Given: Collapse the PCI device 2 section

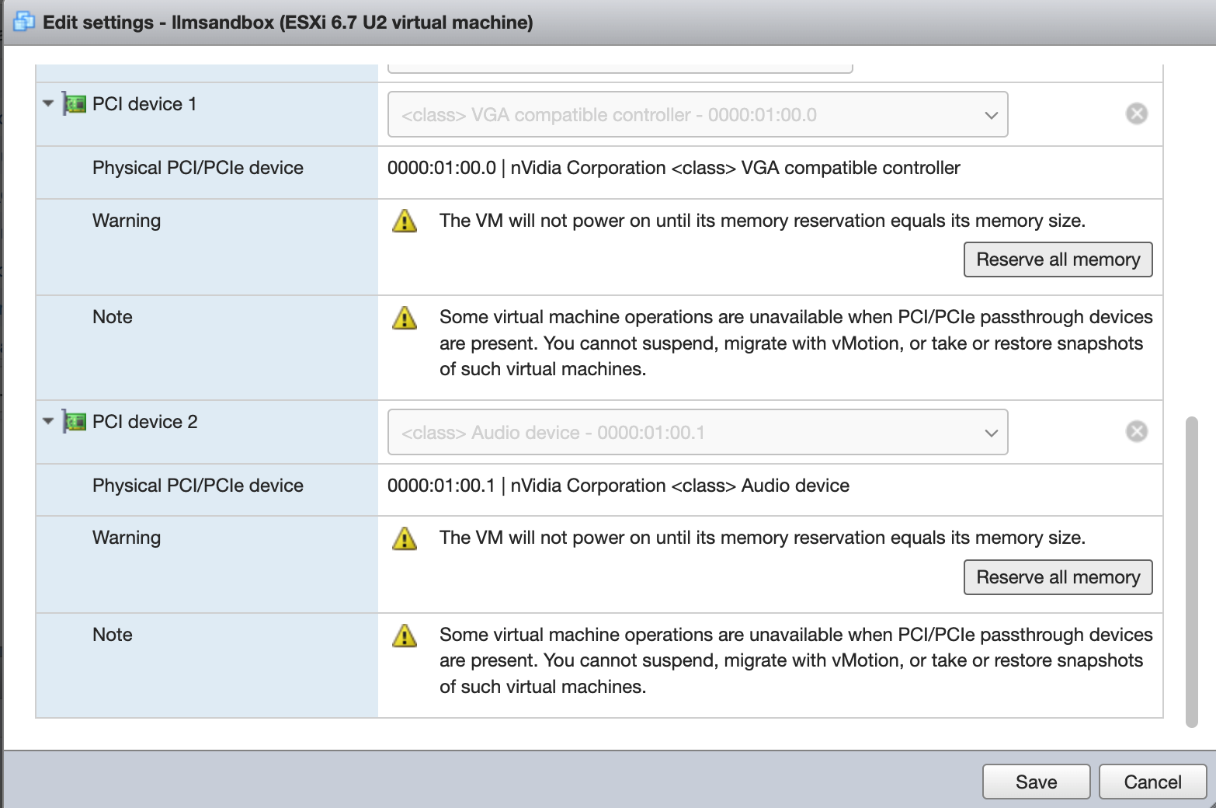Looking at the screenshot, I should 48,421.
